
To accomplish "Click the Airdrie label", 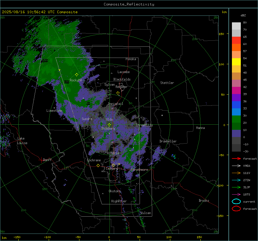I will click(113, 153).
